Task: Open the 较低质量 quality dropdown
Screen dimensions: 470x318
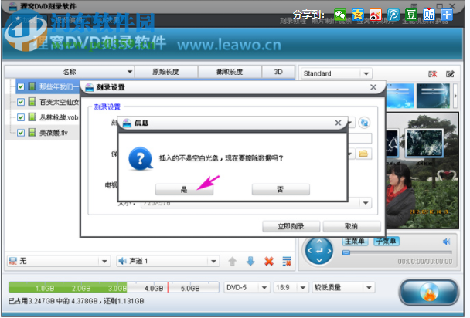Action: click(369, 288)
